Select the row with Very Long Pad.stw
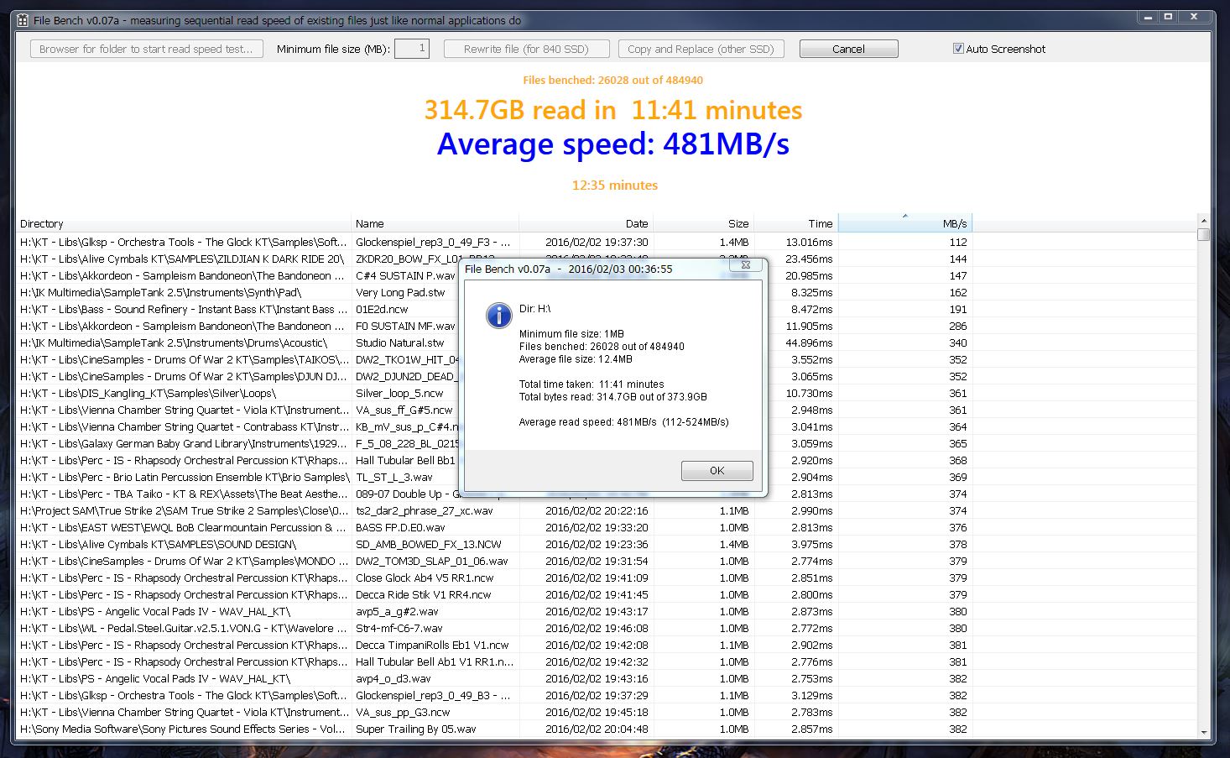The width and height of the screenshot is (1230, 758). pos(606,292)
